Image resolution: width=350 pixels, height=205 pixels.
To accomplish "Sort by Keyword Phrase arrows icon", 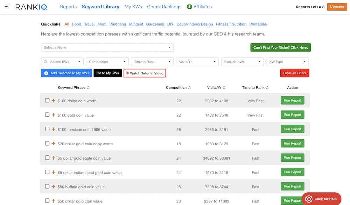I will click(88, 88).
